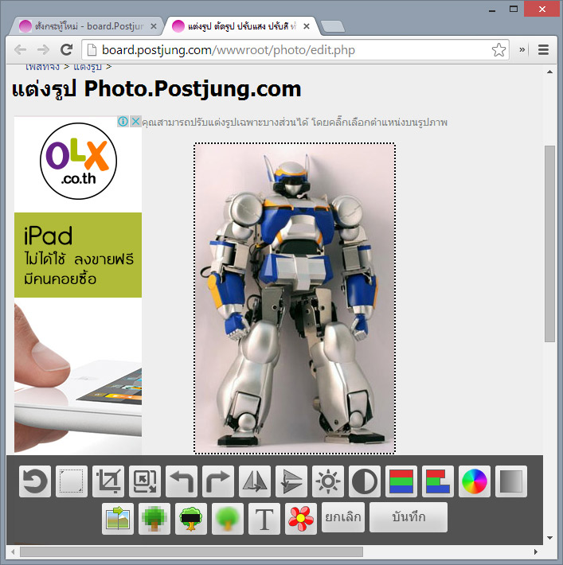Apply the pixelate tree effect
This screenshot has width=563, height=565.
tap(154, 518)
